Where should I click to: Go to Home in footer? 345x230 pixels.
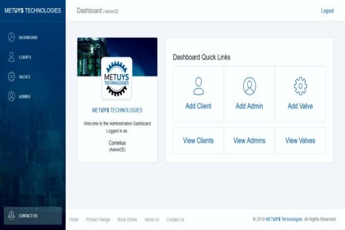(x=74, y=220)
